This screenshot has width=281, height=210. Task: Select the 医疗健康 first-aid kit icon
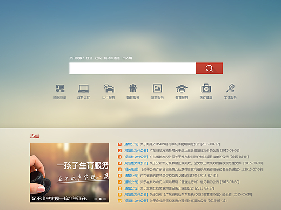tap(206, 88)
